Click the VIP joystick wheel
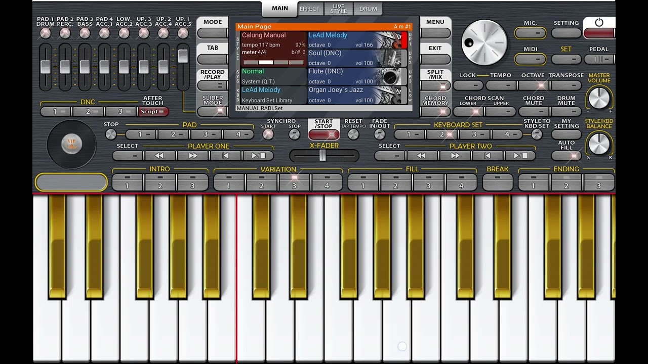 pyautogui.click(x=71, y=145)
